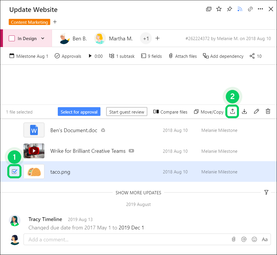
Task: Open the more options ellipsis menu
Action: [260, 9]
